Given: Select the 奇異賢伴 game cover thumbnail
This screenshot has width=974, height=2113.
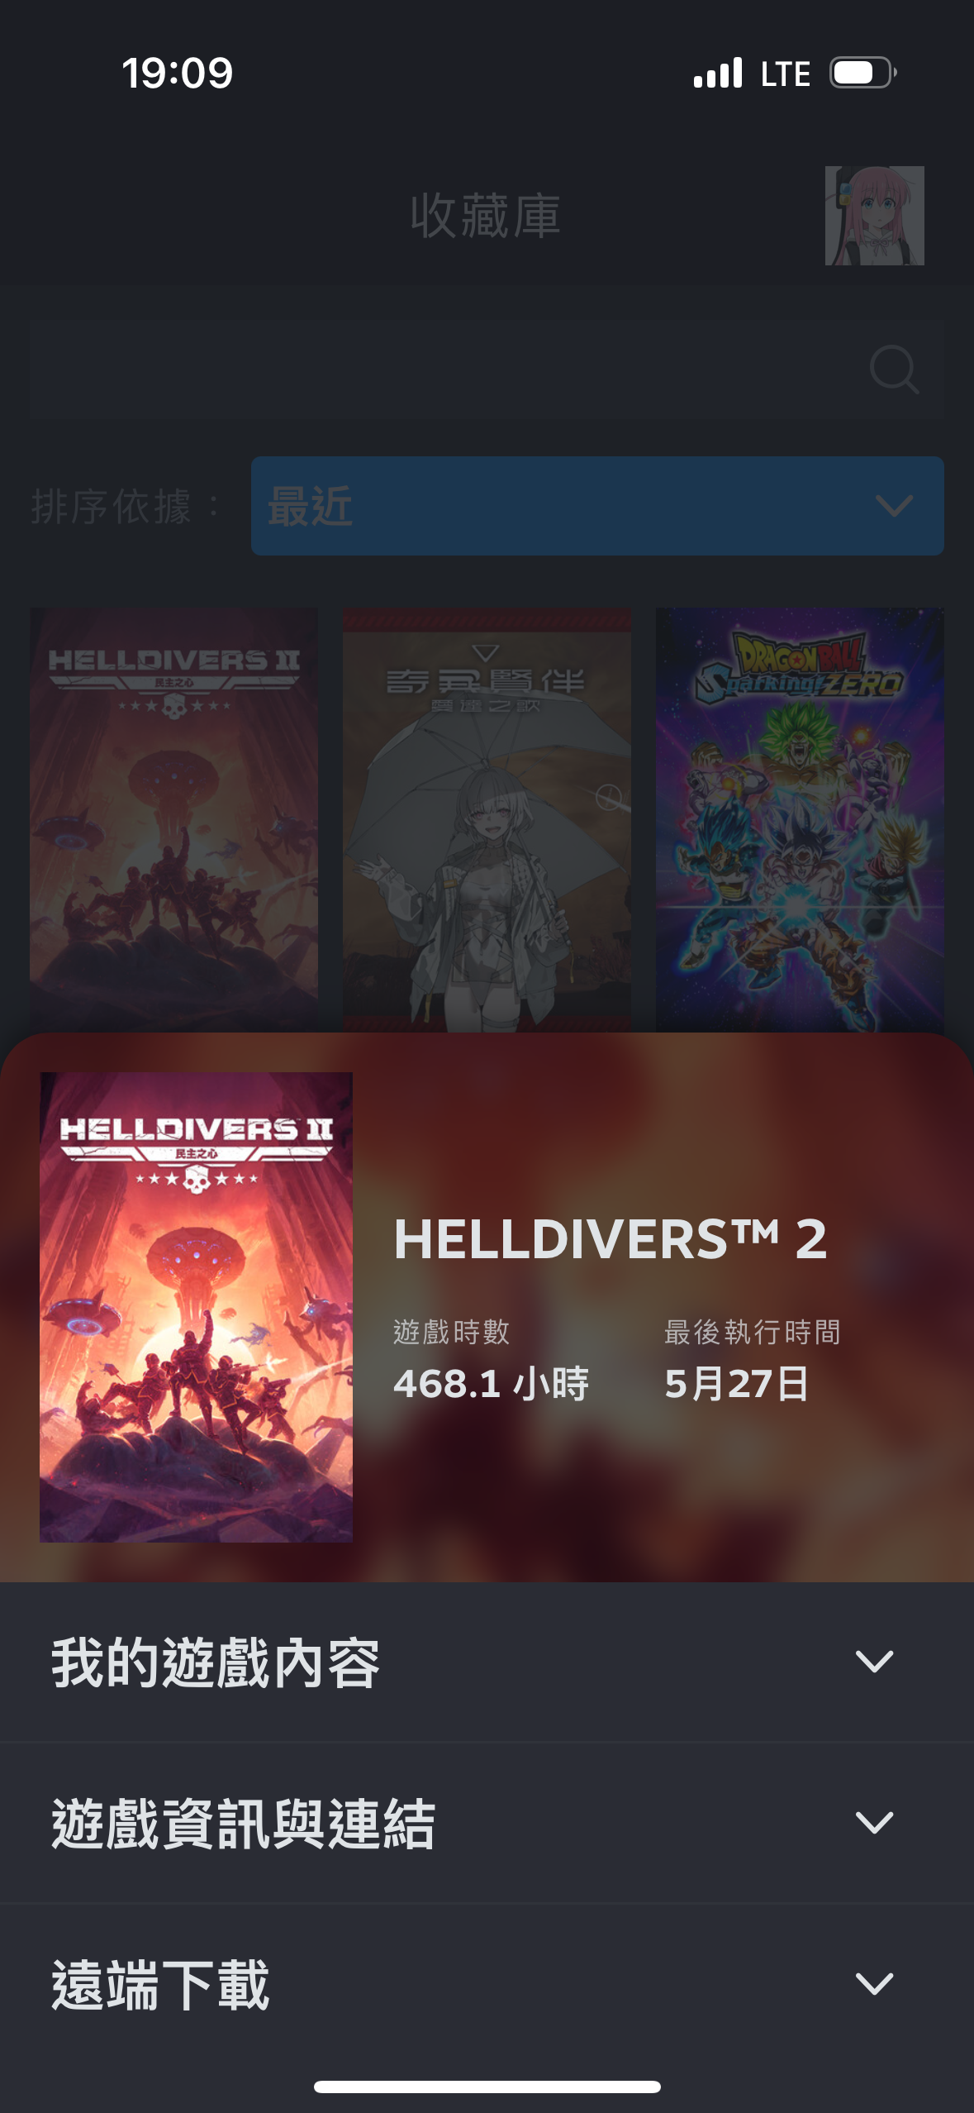Looking at the screenshot, I should tap(487, 819).
